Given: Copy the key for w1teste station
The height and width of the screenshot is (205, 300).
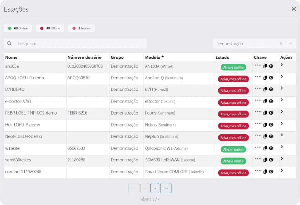Looking at the screenshot, I should coord(265,148).
